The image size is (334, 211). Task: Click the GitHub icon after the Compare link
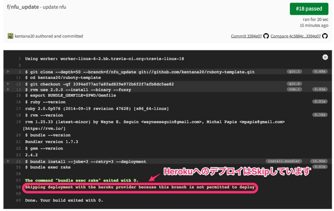point(325,36)
